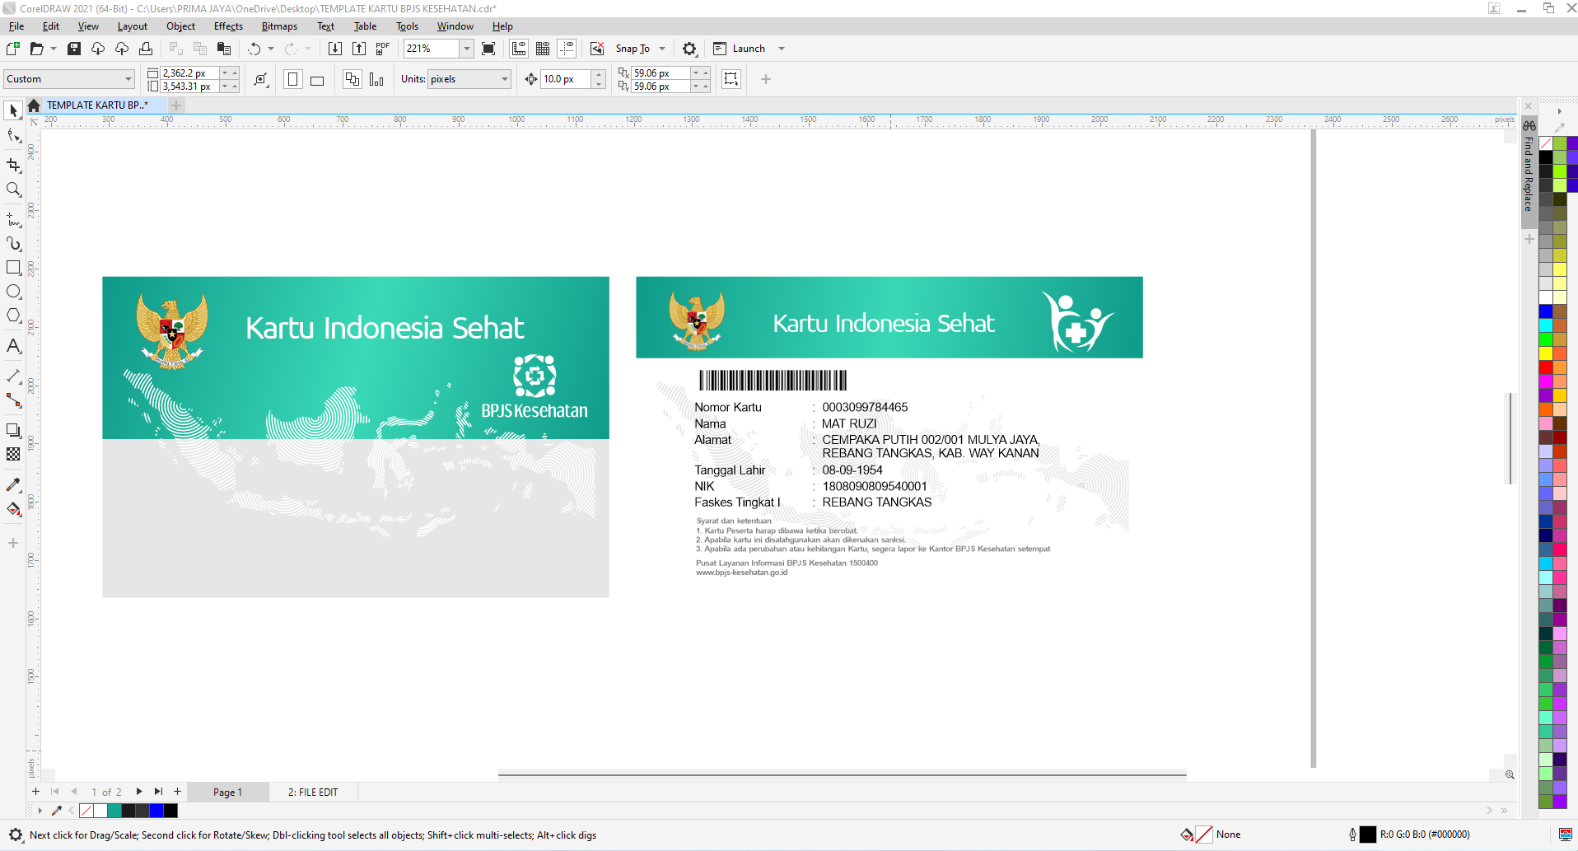Click the page width field
The image size is (1578, 851).
point(189,72)
